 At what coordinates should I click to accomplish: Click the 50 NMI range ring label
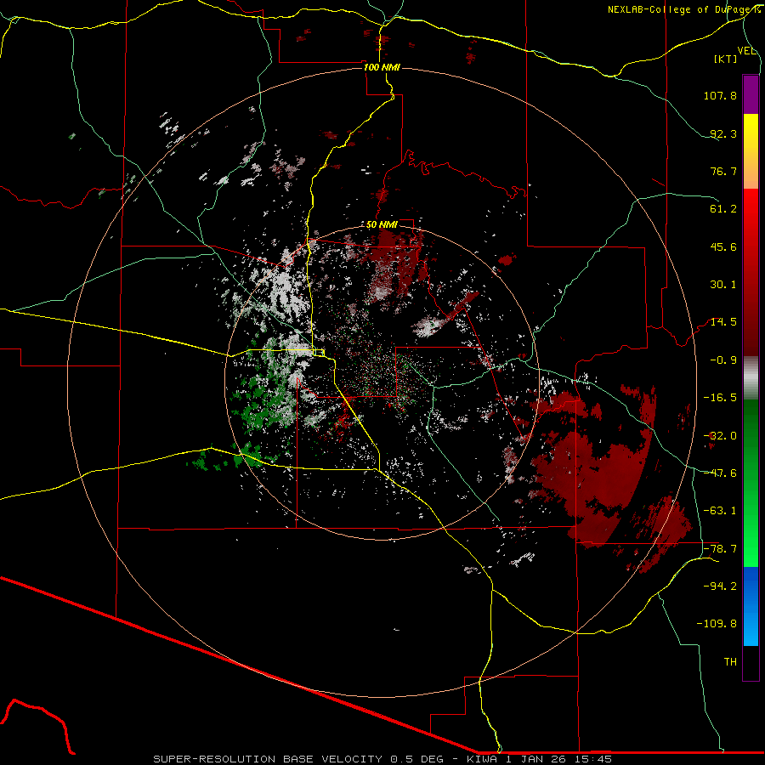[382, 225]
